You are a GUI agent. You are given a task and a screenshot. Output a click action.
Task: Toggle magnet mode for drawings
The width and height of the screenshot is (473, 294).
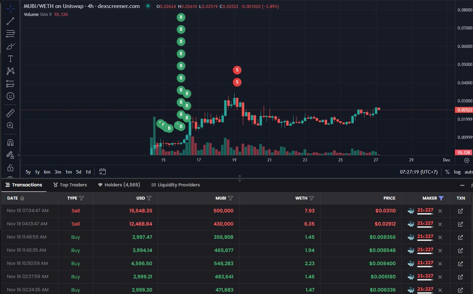point(10,142)
